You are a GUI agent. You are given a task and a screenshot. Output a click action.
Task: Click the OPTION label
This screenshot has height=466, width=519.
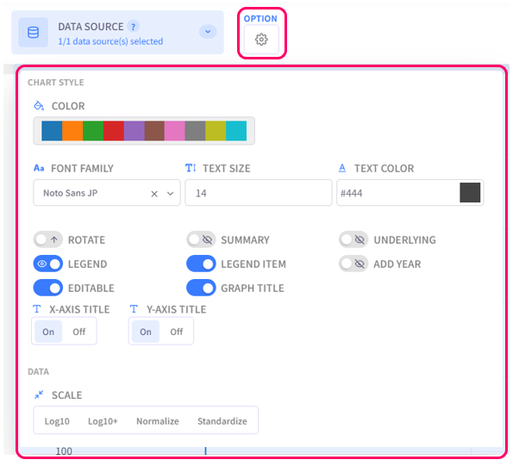pyautogui.click(x=260, y=19)
